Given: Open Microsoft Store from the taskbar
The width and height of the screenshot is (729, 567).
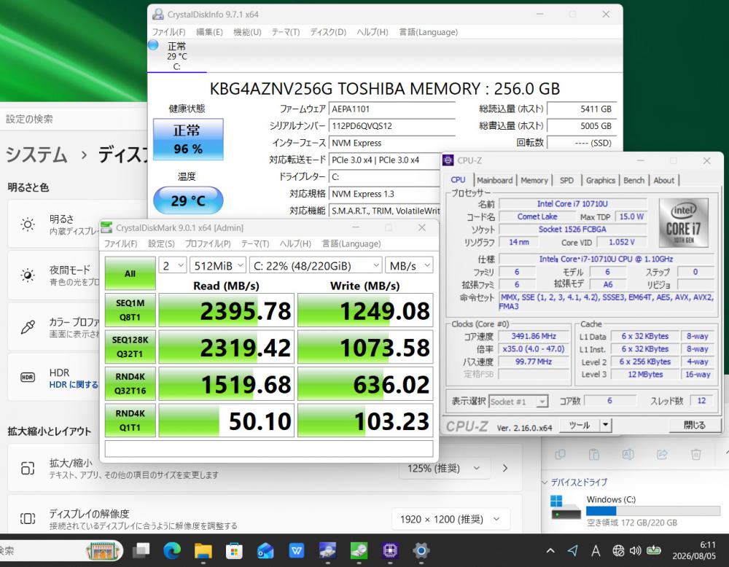Looking at the screenshot, I should pos(234,551).
